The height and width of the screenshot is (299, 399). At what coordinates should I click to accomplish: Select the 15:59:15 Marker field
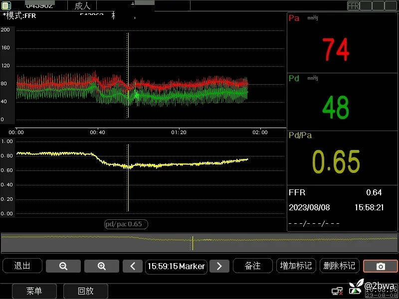pyautogui.click(x=177, y=266)
